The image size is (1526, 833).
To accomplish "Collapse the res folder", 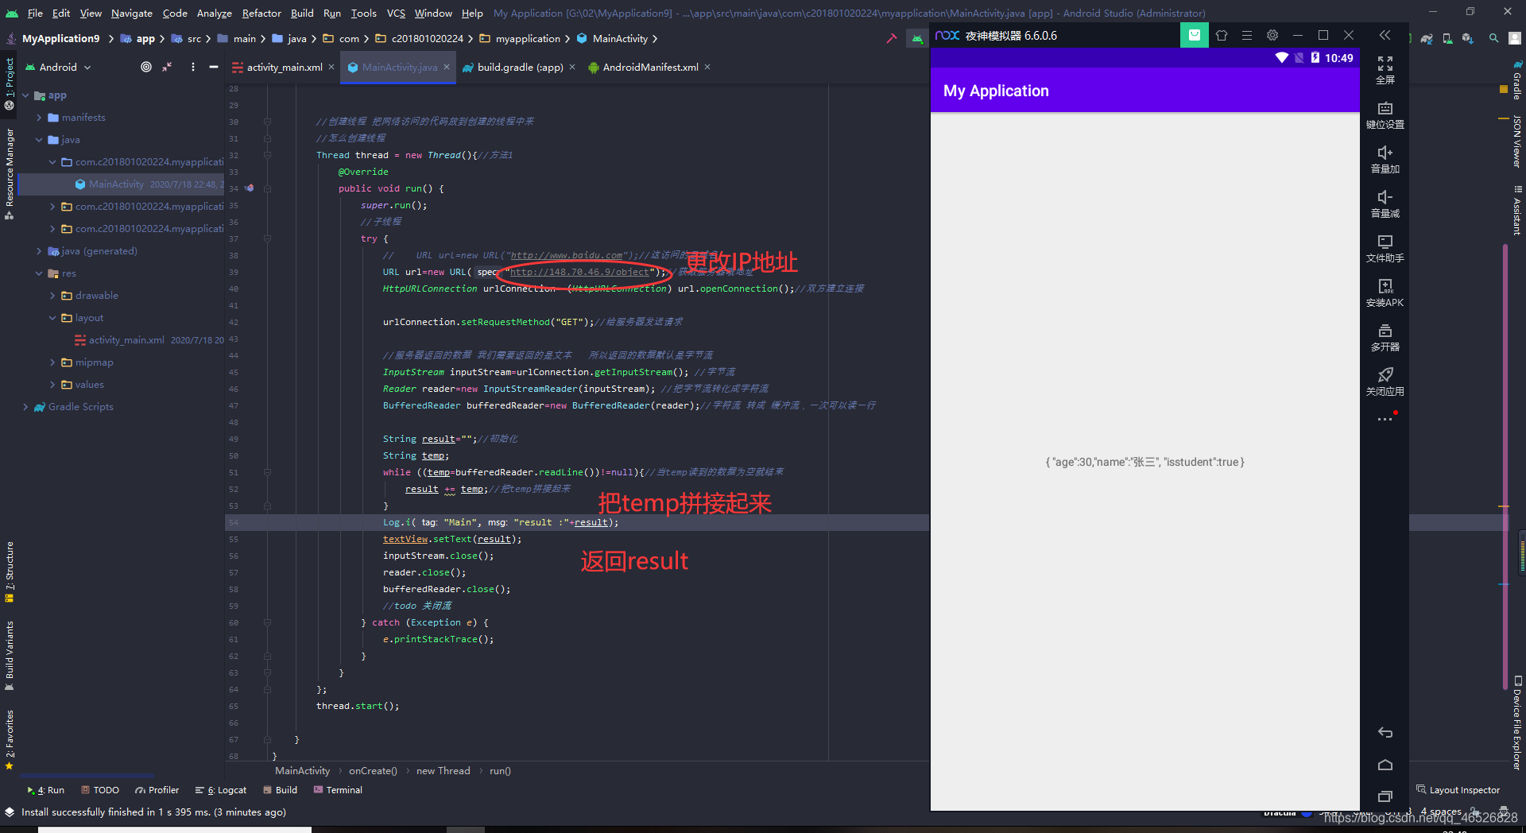I will click(39, 273).
